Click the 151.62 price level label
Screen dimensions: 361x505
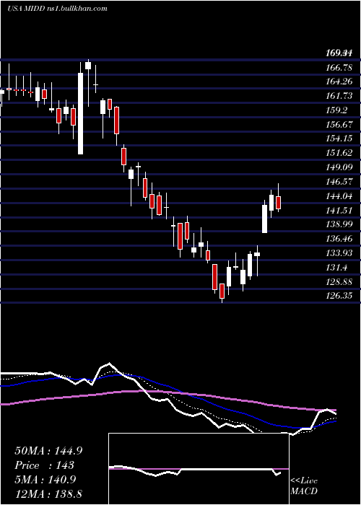point(339,153)
